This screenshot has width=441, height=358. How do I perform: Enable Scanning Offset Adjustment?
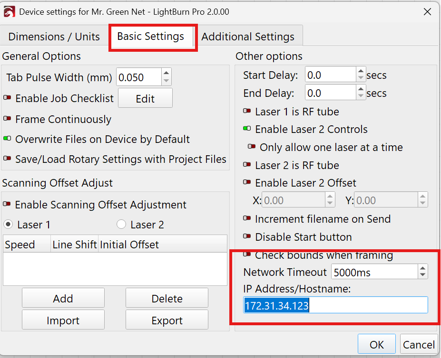point(8,205)
